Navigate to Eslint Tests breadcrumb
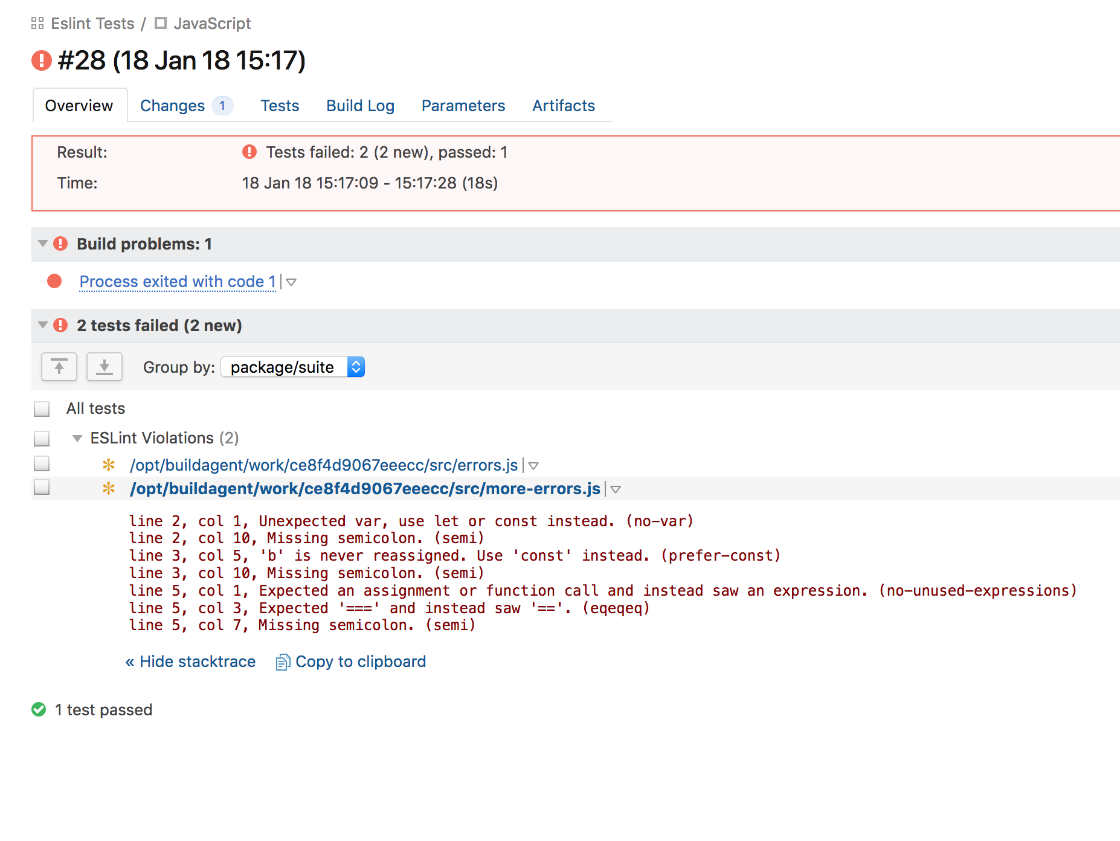The width and height of the screenshot is (1120, 841). (x=92, y=24)
